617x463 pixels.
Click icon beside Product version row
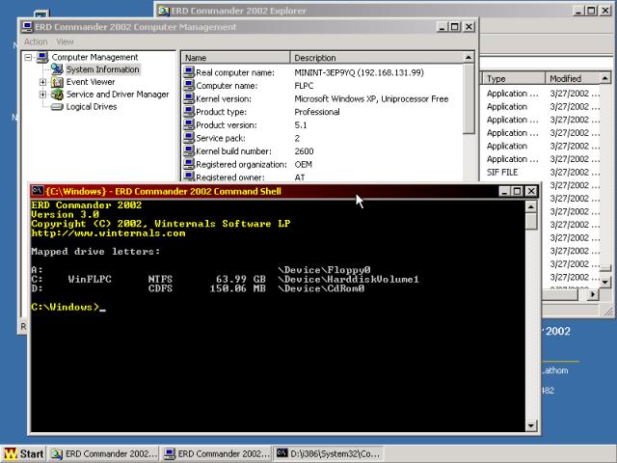pyautogui.click(x=189, y=124)
